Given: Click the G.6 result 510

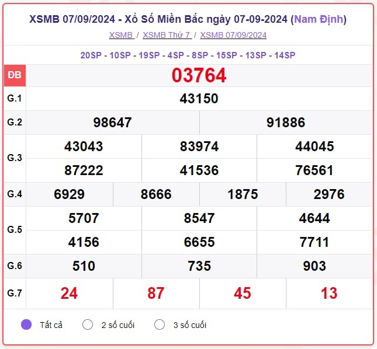Looking at the screenshot, I should (84, 266).
